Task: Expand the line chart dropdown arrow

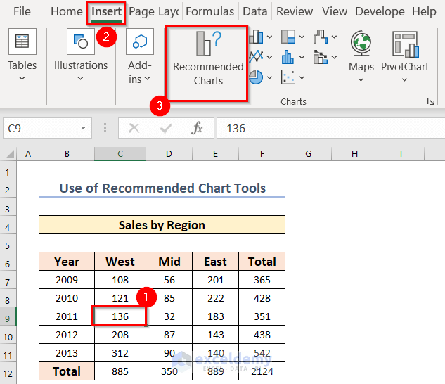Action: [270, 58]
